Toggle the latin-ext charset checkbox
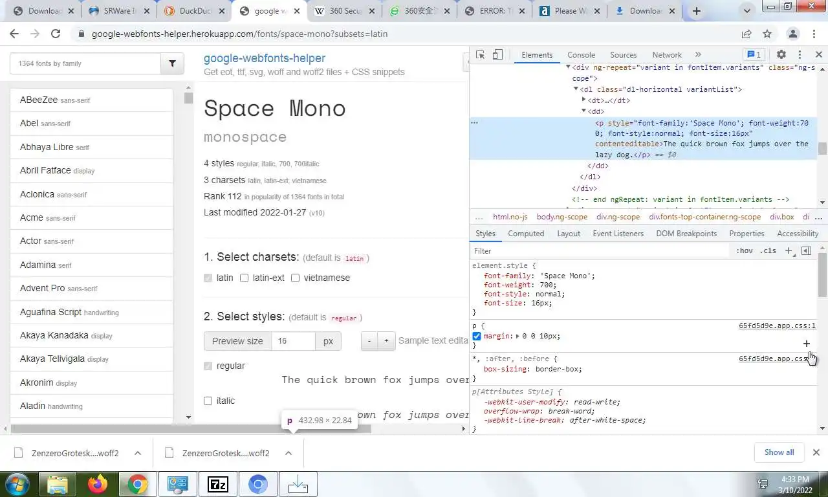This screenshot has width=828, height=497. point(245,278)
